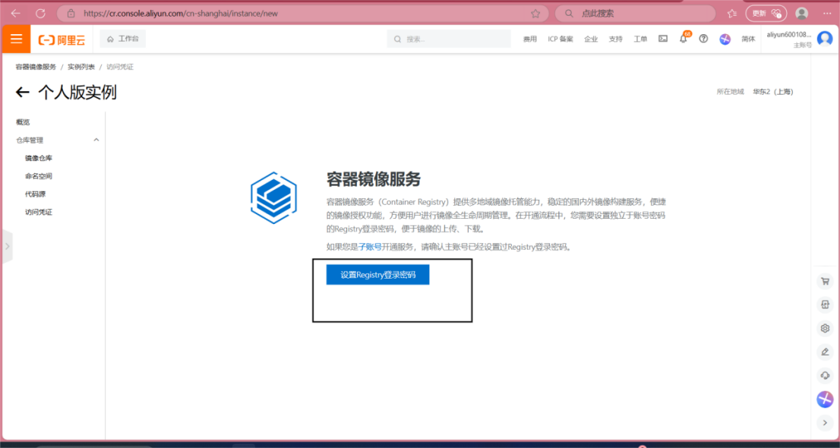Click the browser 更新 button

(x=766, y=14)
